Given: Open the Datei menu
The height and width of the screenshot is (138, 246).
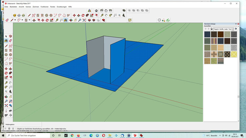Looking at the screenshot, I should (6, 7).
